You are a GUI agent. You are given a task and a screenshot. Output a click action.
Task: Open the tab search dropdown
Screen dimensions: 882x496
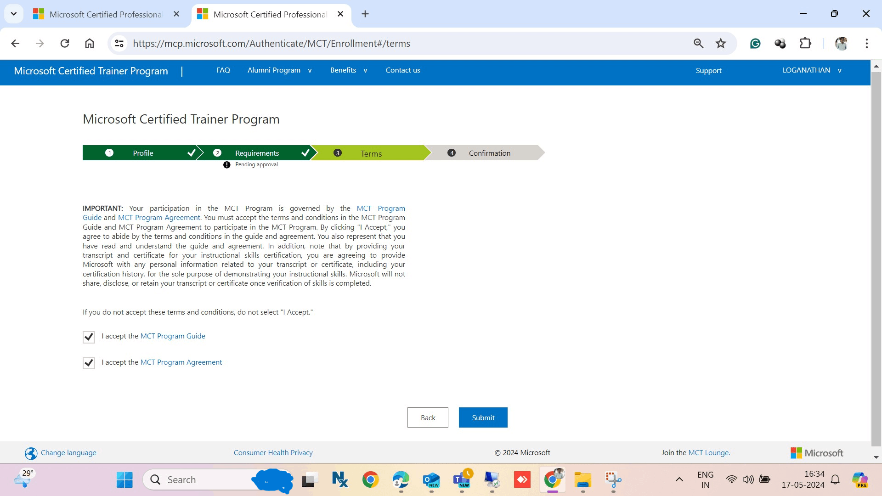pyautogui.click(x=14, y=14)
